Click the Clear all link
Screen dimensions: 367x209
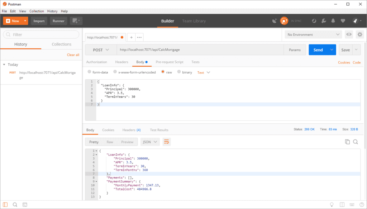[73, 55]
